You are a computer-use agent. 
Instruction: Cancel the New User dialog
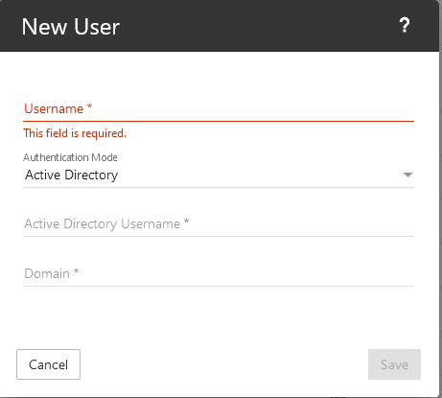tap(48, 364)
